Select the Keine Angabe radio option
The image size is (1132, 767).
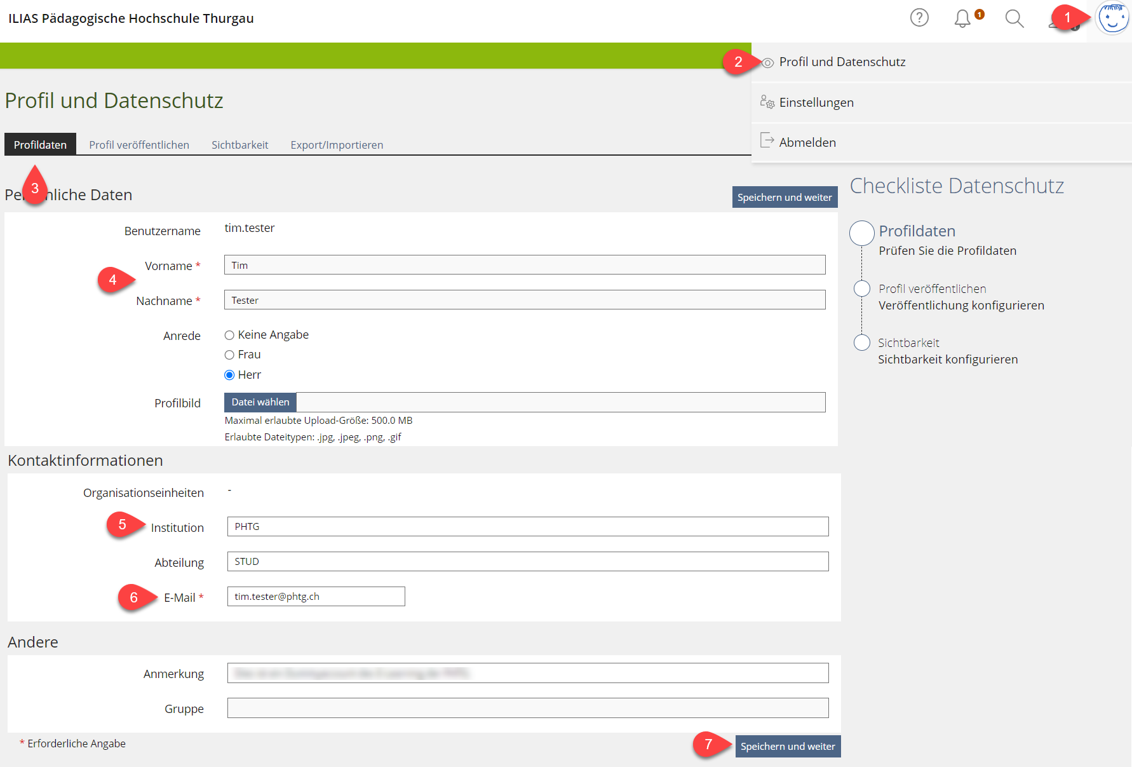tap(229, 335)
